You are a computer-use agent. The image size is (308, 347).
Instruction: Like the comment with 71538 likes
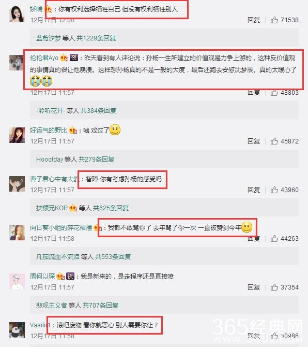(x=274, y=20)
